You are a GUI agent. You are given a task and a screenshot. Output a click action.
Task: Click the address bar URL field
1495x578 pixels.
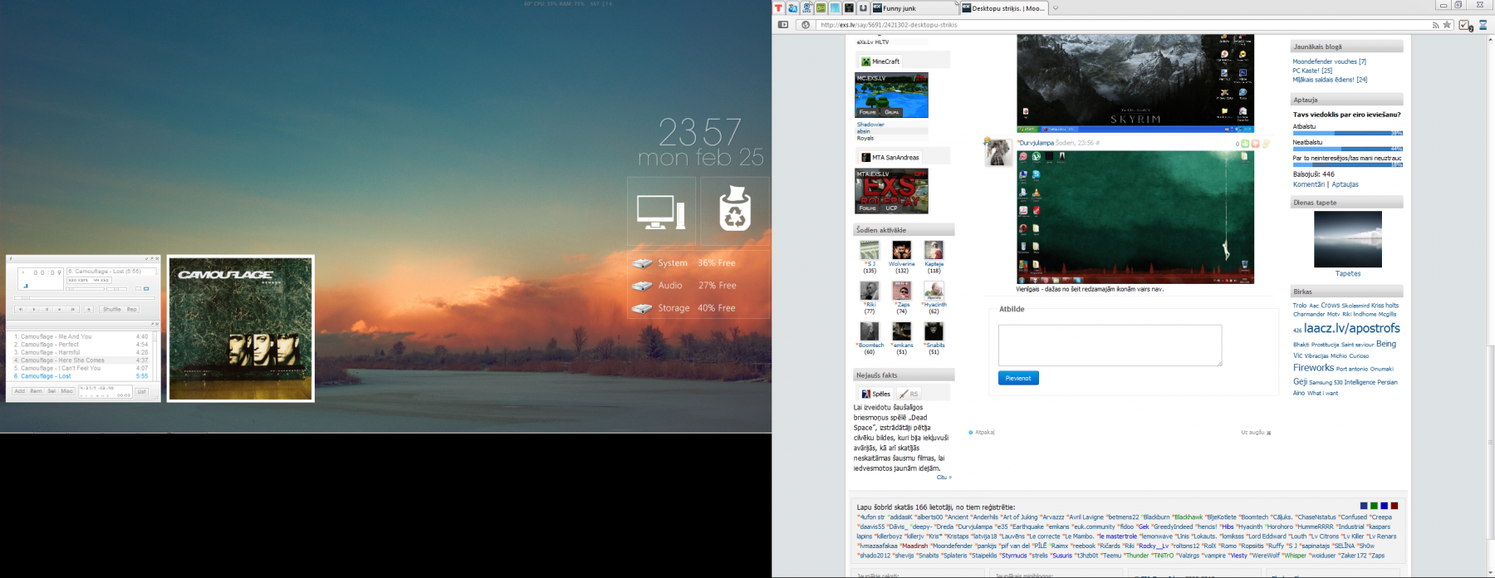pos(1123,25)
